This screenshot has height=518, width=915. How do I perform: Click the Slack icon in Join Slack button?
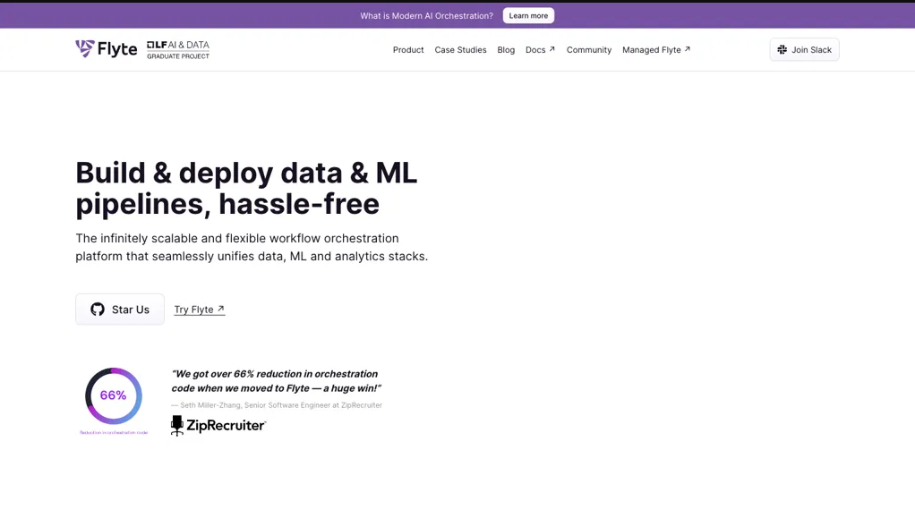[x=782, y=50]
